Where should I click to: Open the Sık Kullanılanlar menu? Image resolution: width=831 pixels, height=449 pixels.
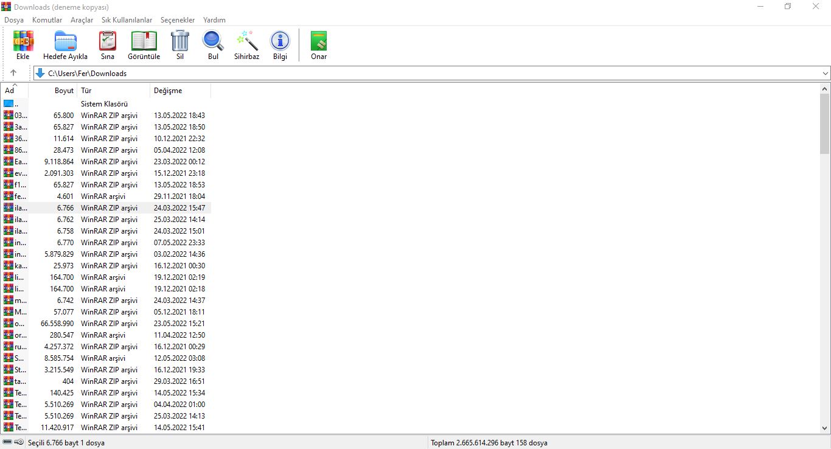click(127, 20)
